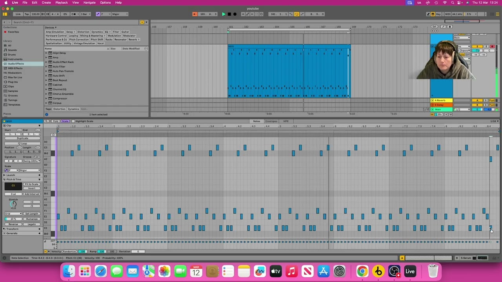This screenshot has width=502, height=282.
Task: Click the Distortion filter tag
Action: point(83,32)
